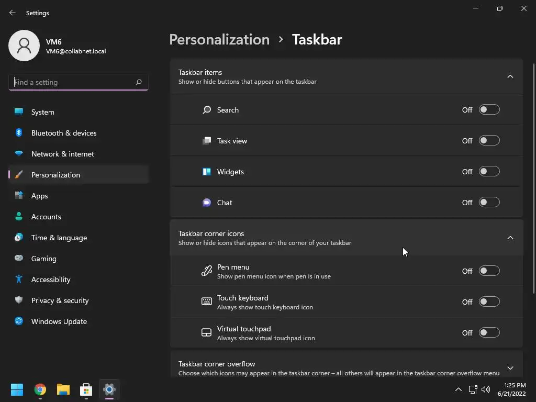Screen dimensions: 536x402
Task: Go to Windows Update settings
Action: [59, 321]
